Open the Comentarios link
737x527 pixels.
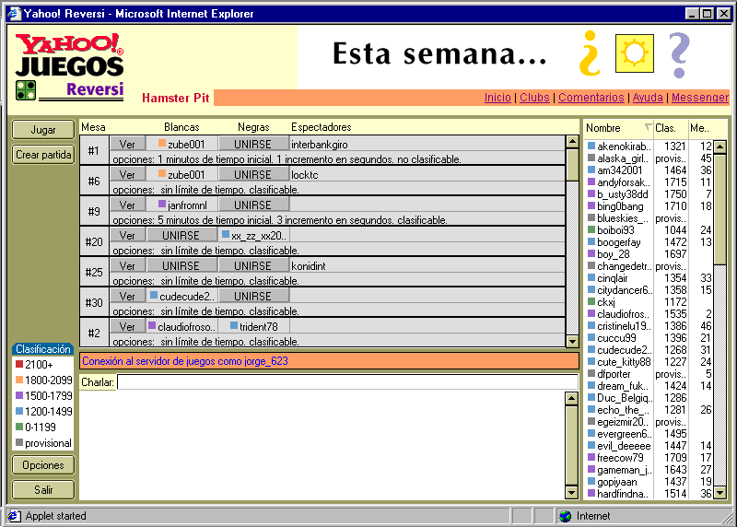tap(591, 98)
